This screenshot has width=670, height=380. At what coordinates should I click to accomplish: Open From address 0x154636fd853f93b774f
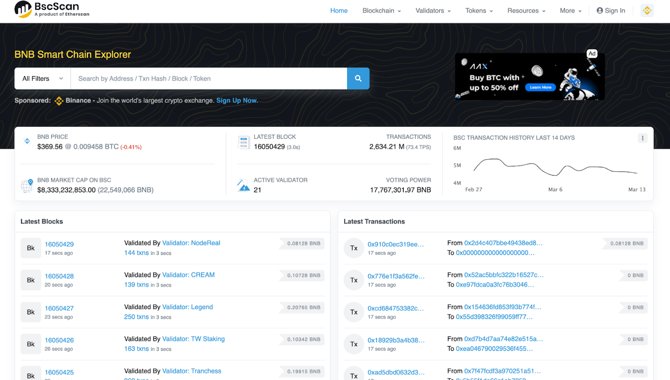point(503,307)
